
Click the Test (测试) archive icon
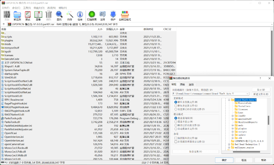point(28,16)
